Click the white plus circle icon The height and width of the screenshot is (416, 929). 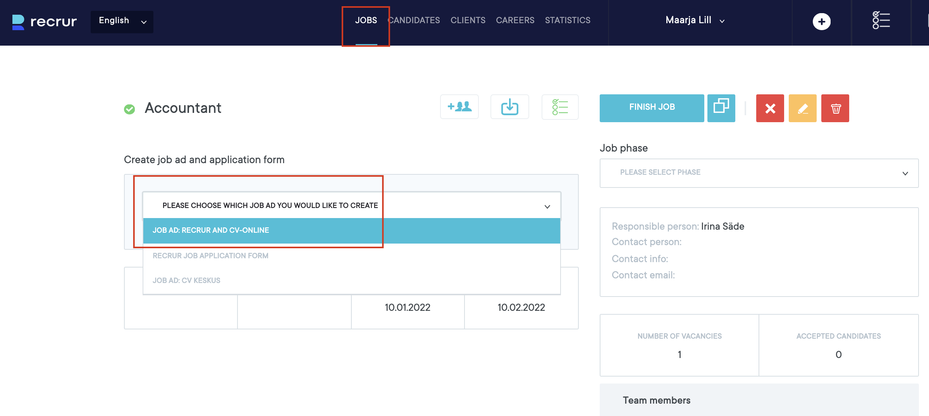click(821, 22)
